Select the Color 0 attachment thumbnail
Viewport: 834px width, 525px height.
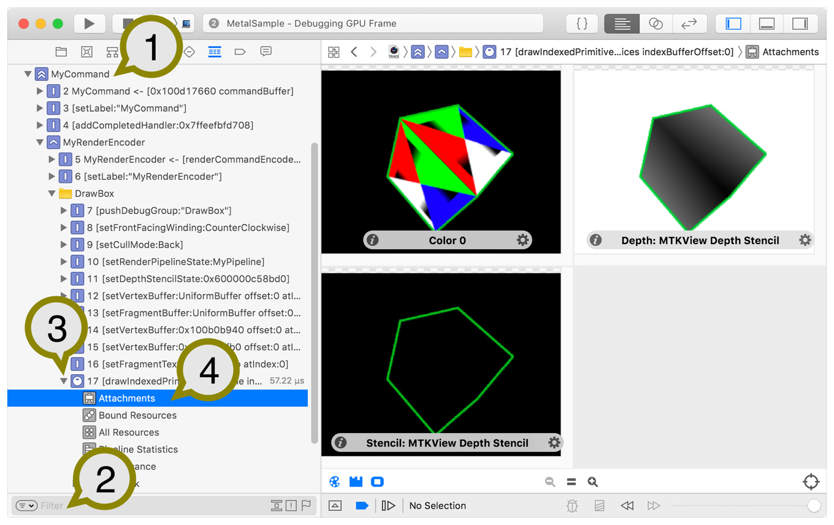tap(441, 162)
